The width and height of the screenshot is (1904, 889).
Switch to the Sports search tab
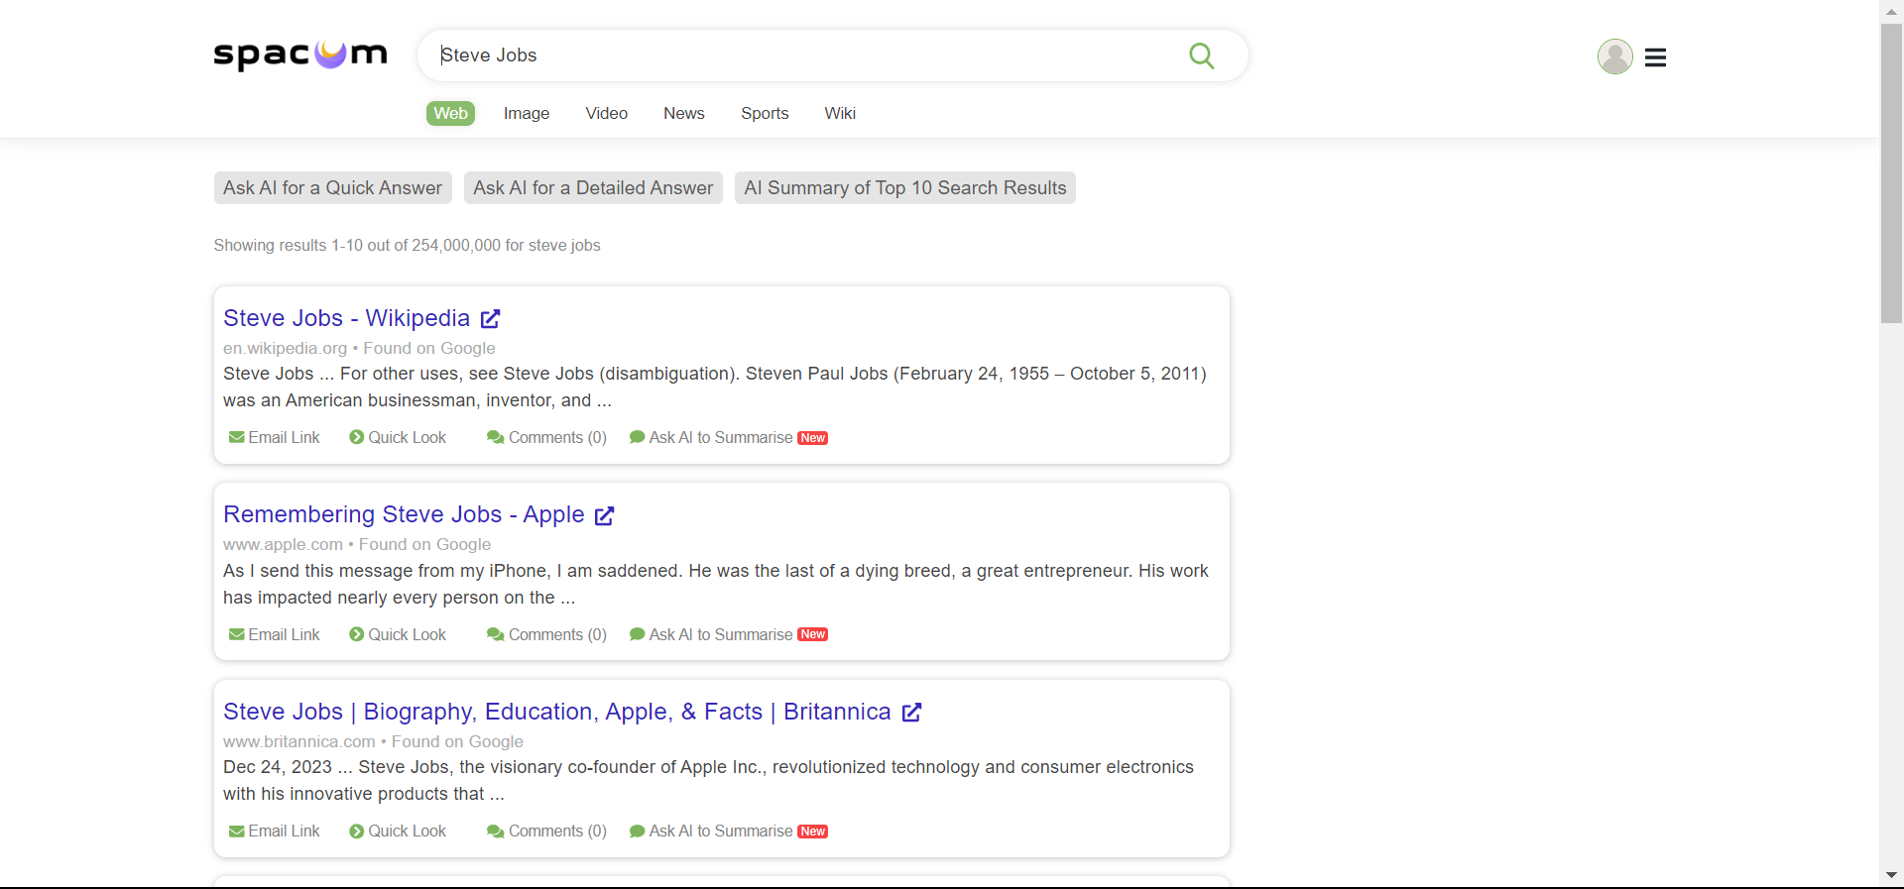pyautogui.click(x=765, y=113)
